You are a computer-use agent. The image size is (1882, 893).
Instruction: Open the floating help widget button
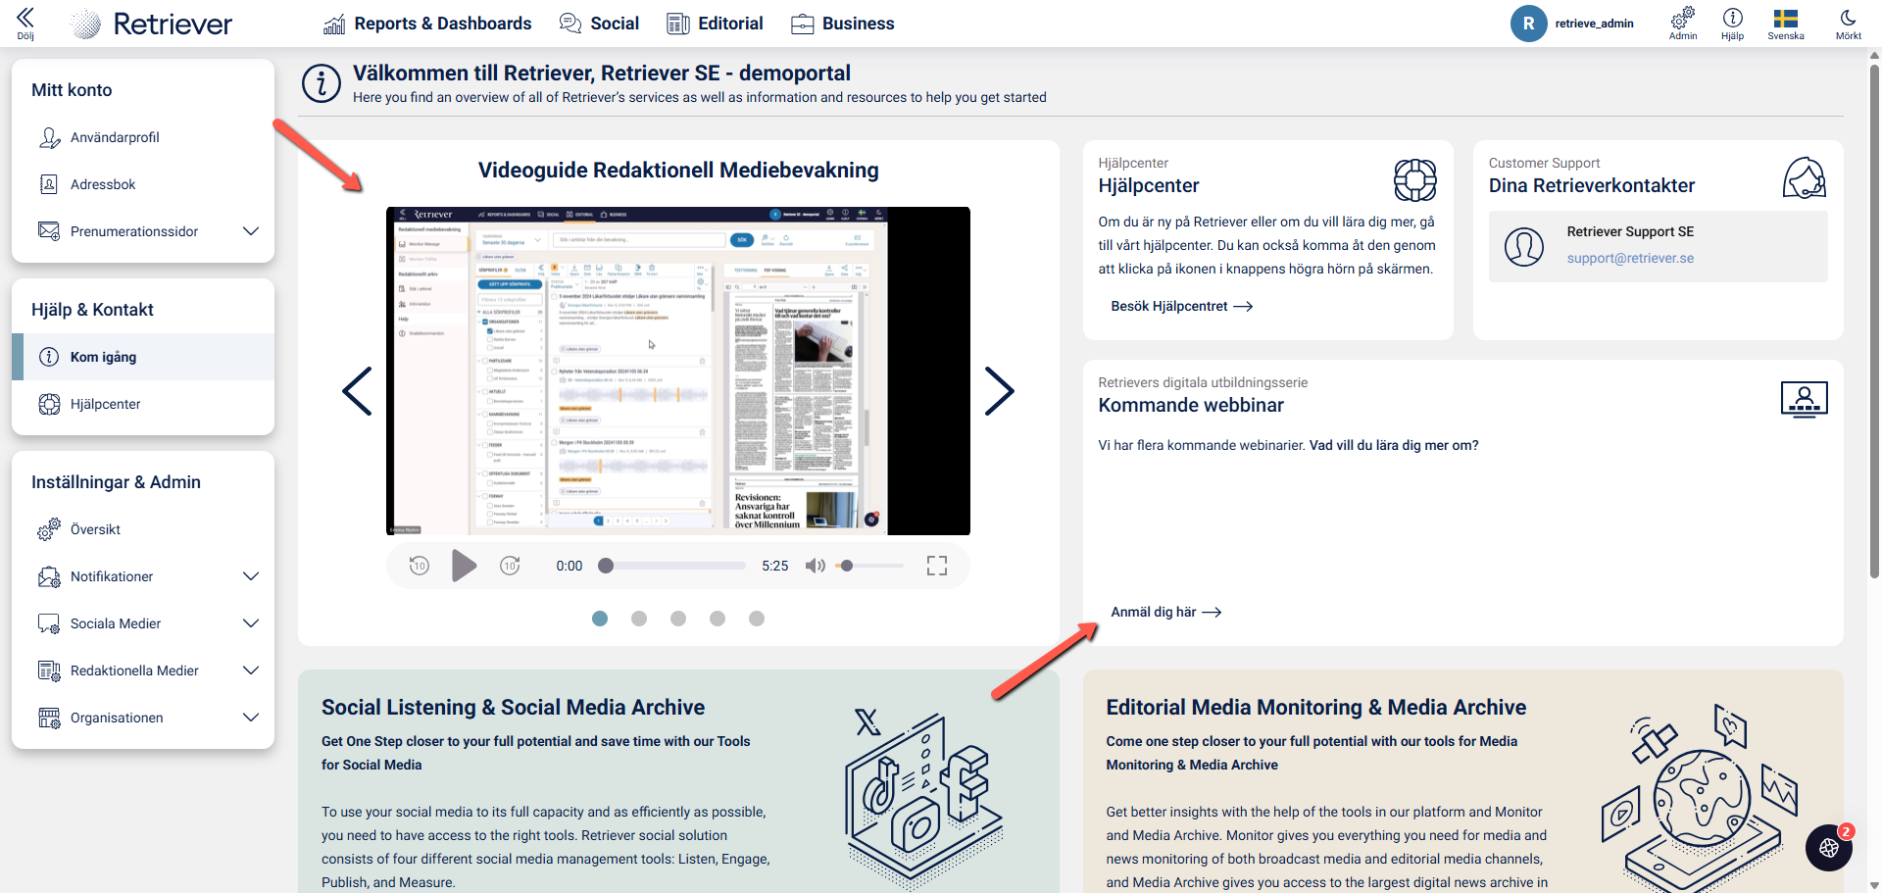point(1829,848)
